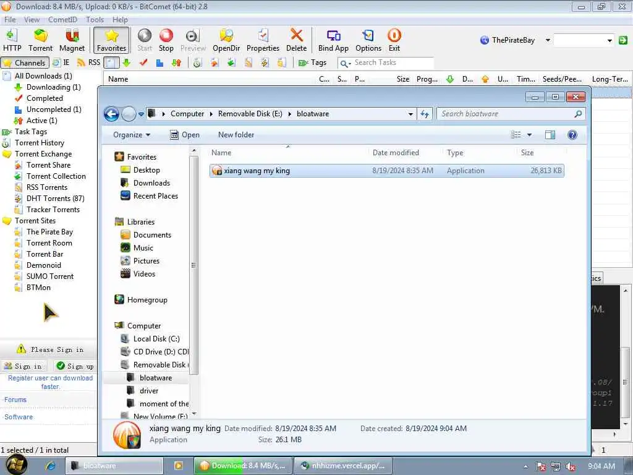Click the red Delete X icon
This screenshot has height=475, width=633.
click(x=296, y=40)
